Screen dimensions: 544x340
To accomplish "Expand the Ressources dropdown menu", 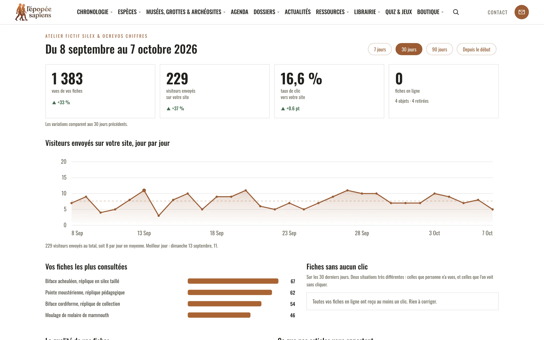I will click(332, 12).
